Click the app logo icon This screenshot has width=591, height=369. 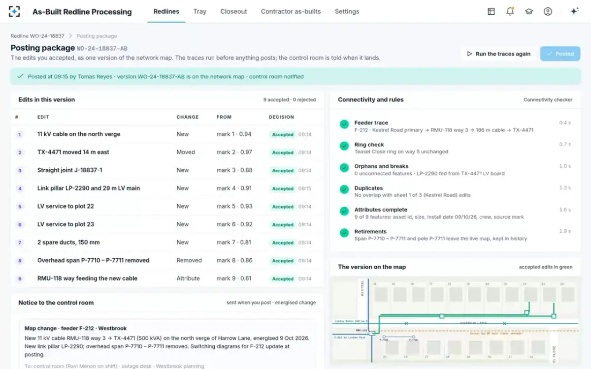[14, 11]
